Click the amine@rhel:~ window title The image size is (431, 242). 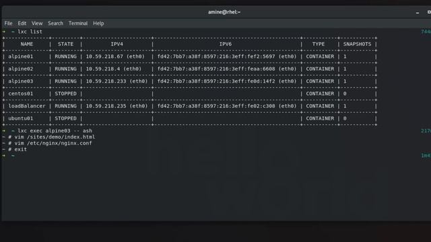224,12
